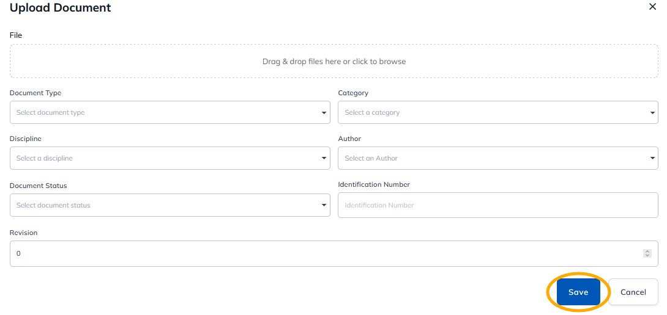Open the Document Type dropdown
Screen dimensions: 667x315
[x=170, y=112]
